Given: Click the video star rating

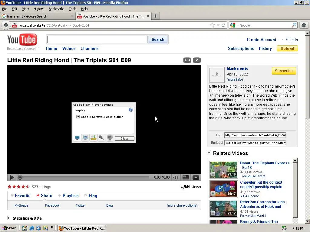Looking at the screenshot, I should tap(18, 187).
